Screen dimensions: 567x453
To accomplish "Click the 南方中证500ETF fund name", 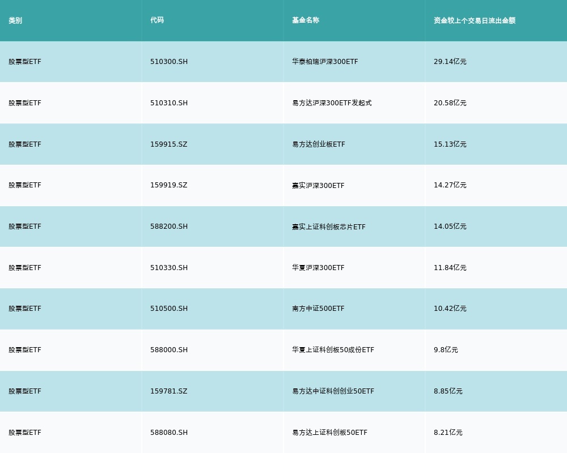I will point(318,309).
